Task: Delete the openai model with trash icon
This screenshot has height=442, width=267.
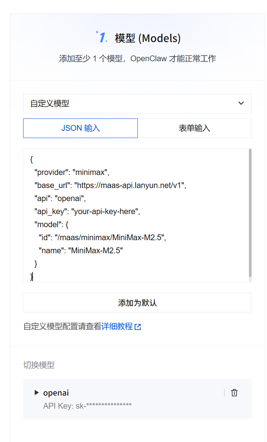Action: click(x=234, y=393)
